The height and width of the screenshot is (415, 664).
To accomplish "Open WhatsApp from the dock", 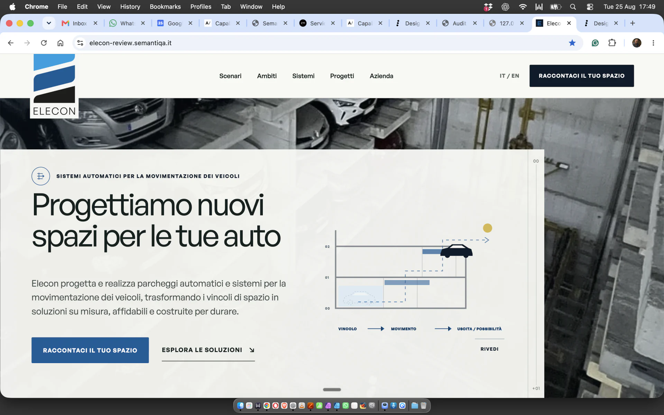I will click(345, 405).
